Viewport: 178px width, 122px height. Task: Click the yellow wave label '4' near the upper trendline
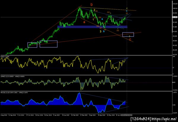pos(127,8)
